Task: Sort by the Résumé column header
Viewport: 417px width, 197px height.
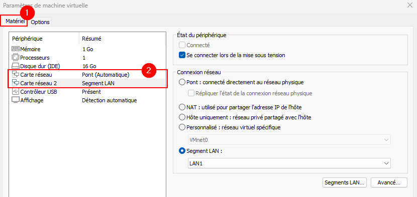Action: [x=122, y=39]
